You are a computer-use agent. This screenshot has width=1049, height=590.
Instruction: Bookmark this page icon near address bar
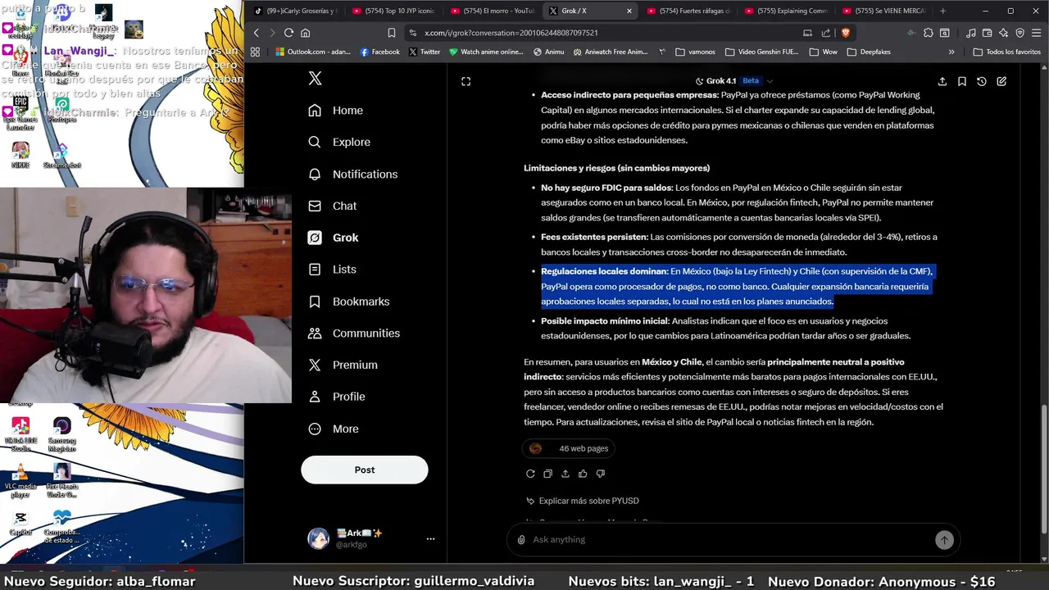[x=391, y=33]
